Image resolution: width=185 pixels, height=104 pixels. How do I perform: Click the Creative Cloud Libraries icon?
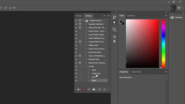point(172,17)
